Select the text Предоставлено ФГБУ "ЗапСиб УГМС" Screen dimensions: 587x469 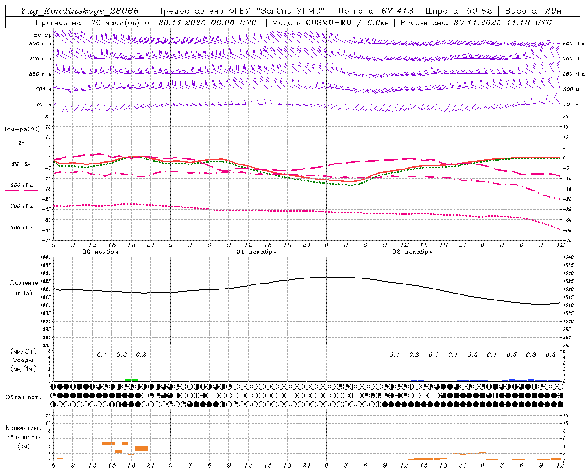pos(241,11)
